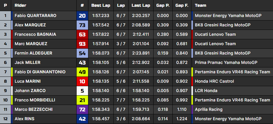Sort by the Best Lap column header
Image resolution: width=273 pixels, height=124 pixels.
pos(100,6)
